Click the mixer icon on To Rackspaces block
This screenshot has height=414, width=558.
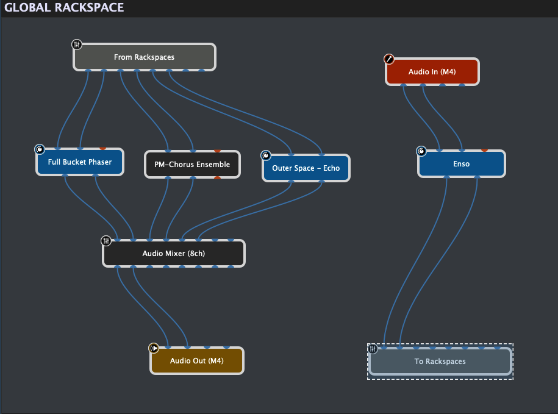[373, 348]
